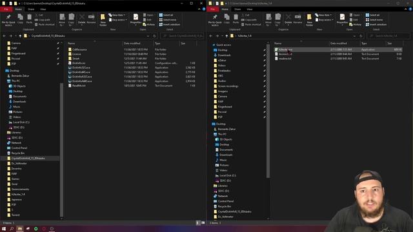The image size is (413, 232).
Task: Click Copy path in left window ribbon
Action: (43, 20)
